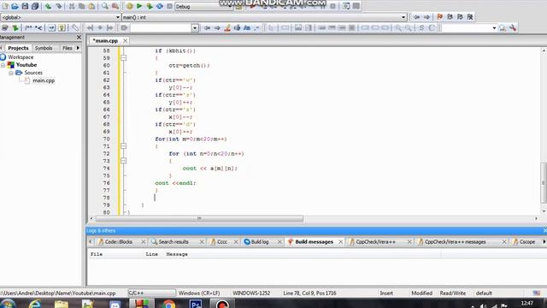Switch to the Symbols tab
The image size is (547, 308).
(x=44, y=48)
